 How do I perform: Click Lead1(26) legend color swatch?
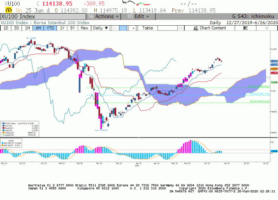(3, 132)
